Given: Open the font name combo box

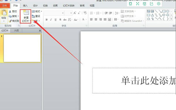Looking at the screenshot, I should pos(54,13).
